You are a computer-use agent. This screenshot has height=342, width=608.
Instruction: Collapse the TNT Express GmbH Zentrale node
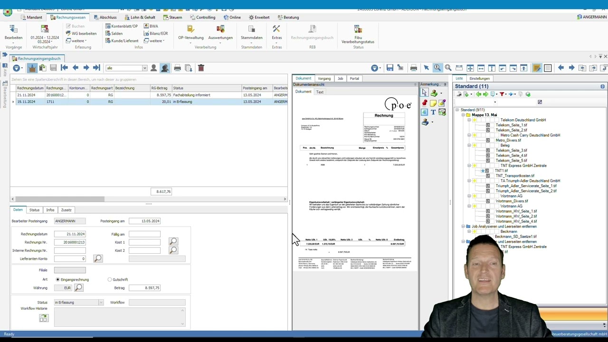469,166
